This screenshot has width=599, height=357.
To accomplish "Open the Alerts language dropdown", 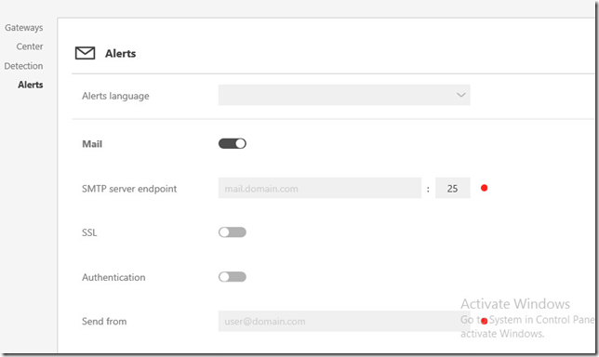I will [x=344, y=95].
